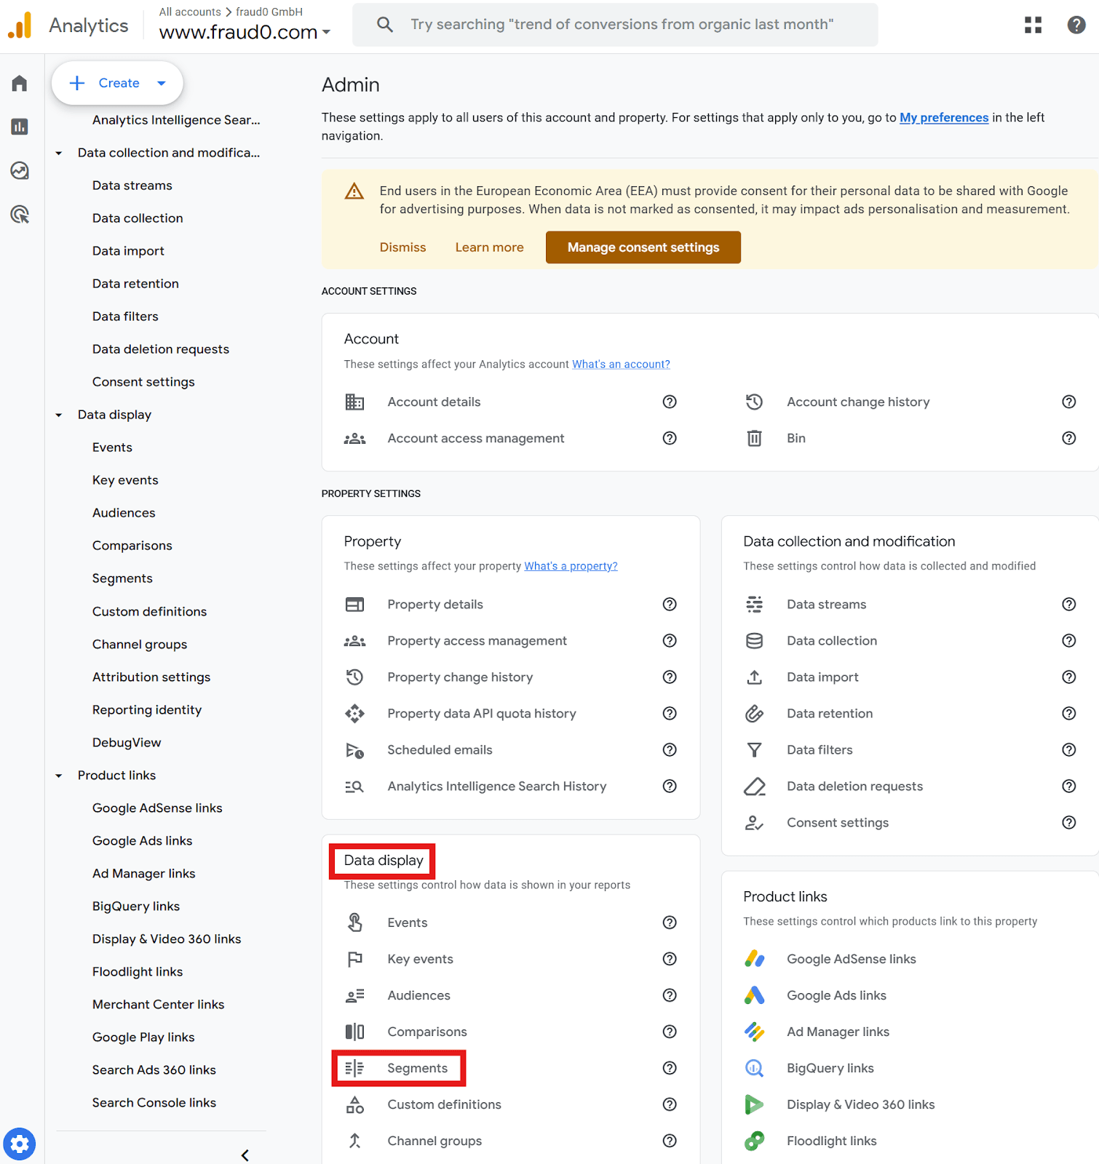The image size is (1099, 1164).
Task: Click the Data retention paperclip icon
Action: 754,714
